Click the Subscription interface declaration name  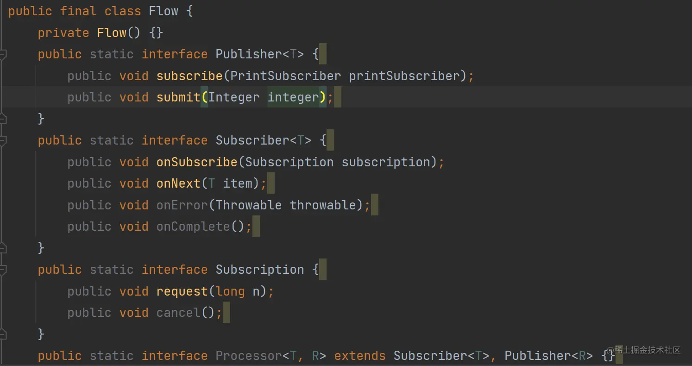pyautogui.click(x=260, y=270)
